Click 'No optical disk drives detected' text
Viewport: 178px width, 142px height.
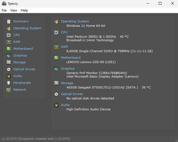point(90,98)
